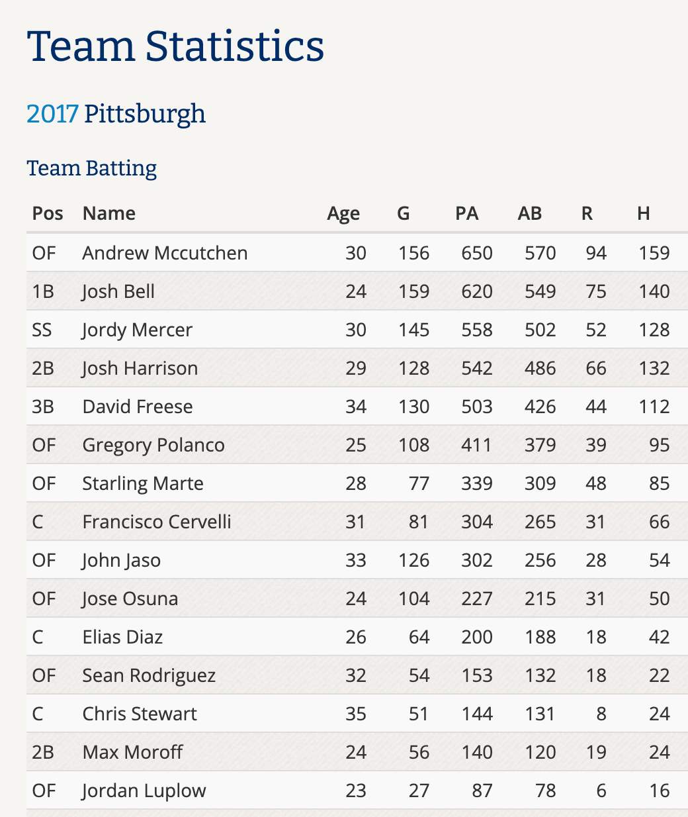Select Francisco Cervelli's row name
The height and width of the screenshot is (817, 688).
(x=157, y=522)
